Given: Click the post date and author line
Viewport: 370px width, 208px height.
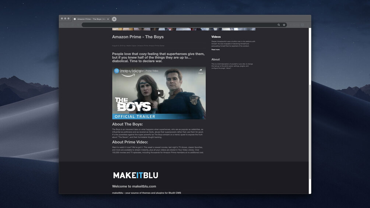Looking at the screenshot, I should click(138, 46).
